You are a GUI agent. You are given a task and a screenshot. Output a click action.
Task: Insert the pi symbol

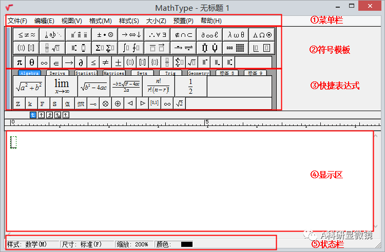(19, 62)
